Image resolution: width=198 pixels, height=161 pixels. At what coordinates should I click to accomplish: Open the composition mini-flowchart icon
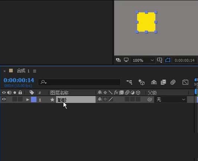pos(129,82)
